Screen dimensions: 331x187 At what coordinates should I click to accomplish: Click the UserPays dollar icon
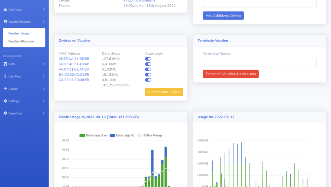pyautogui.click(x=5, y=77)
